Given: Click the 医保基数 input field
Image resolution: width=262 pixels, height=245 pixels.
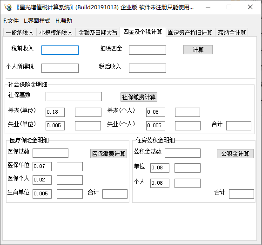Looking at the screenshot, I should coord(50,153).
